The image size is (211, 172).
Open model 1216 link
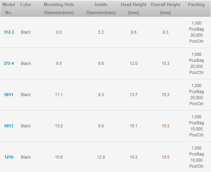coord(9,157)
